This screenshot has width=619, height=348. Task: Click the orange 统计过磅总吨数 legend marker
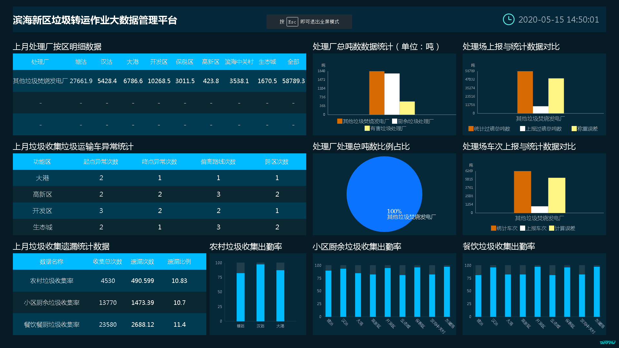(471, 129)
